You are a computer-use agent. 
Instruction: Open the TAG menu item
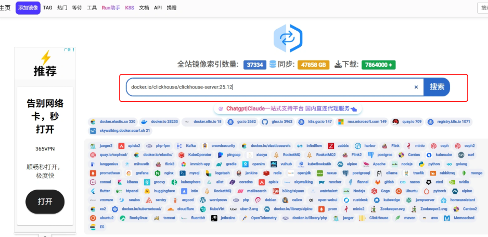pyautogui.click(x=48, y=8)
